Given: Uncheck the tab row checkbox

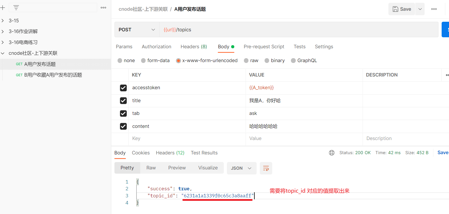Looking at the screenshot, I should click(123, 113).
